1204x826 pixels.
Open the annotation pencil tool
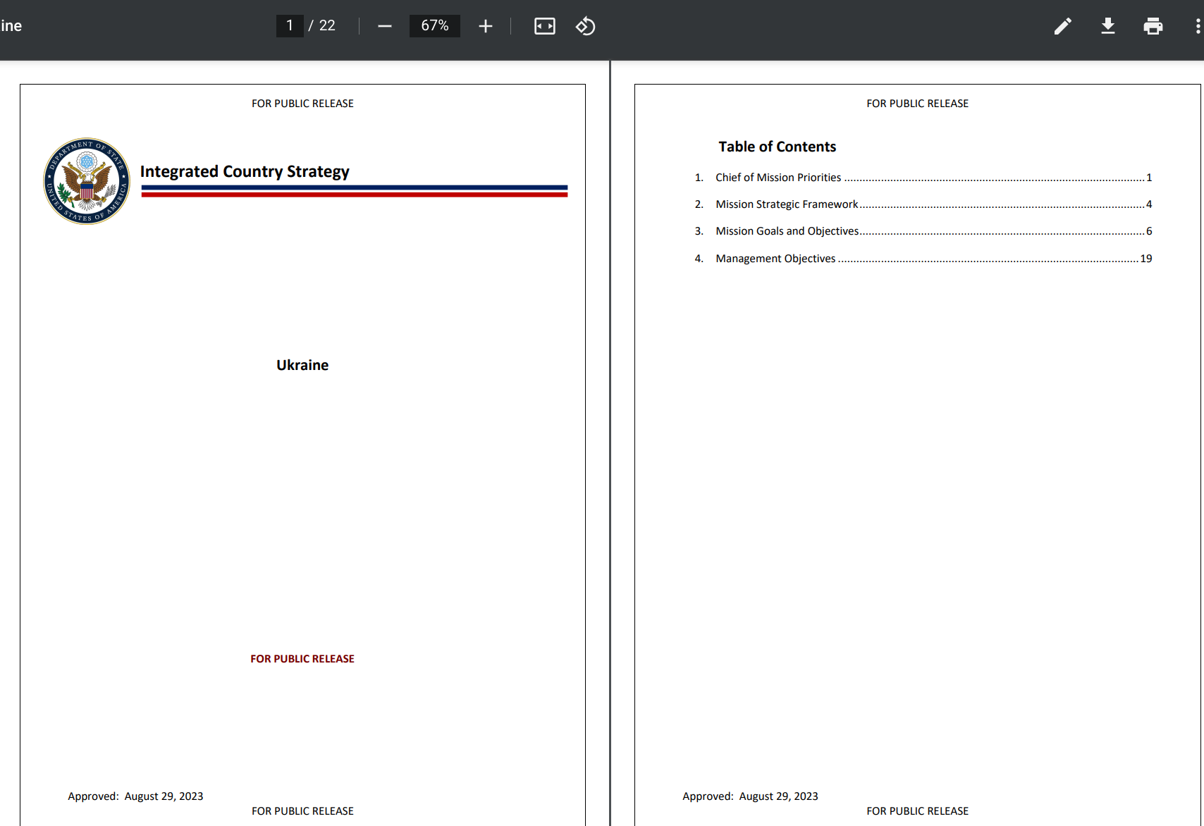tap(1062, 26)
